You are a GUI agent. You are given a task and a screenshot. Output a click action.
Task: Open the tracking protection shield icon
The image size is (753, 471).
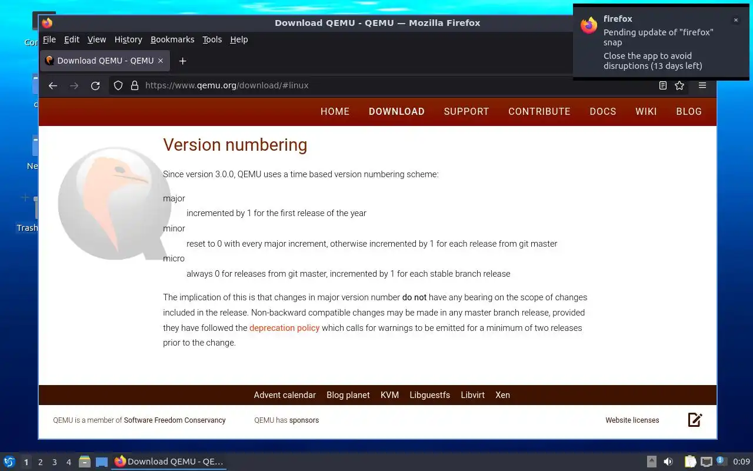click(x=118, y=85)
